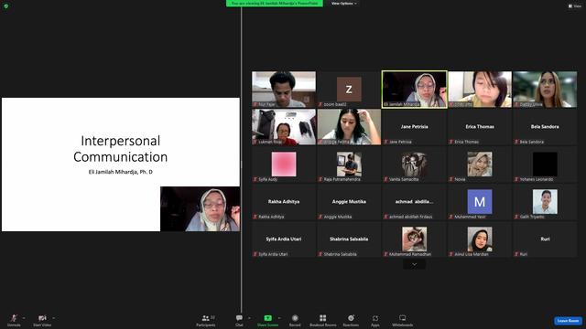Click muted mic icon beside Lukman Rivai label
The image size is (586, 329).
pos(255,142)
